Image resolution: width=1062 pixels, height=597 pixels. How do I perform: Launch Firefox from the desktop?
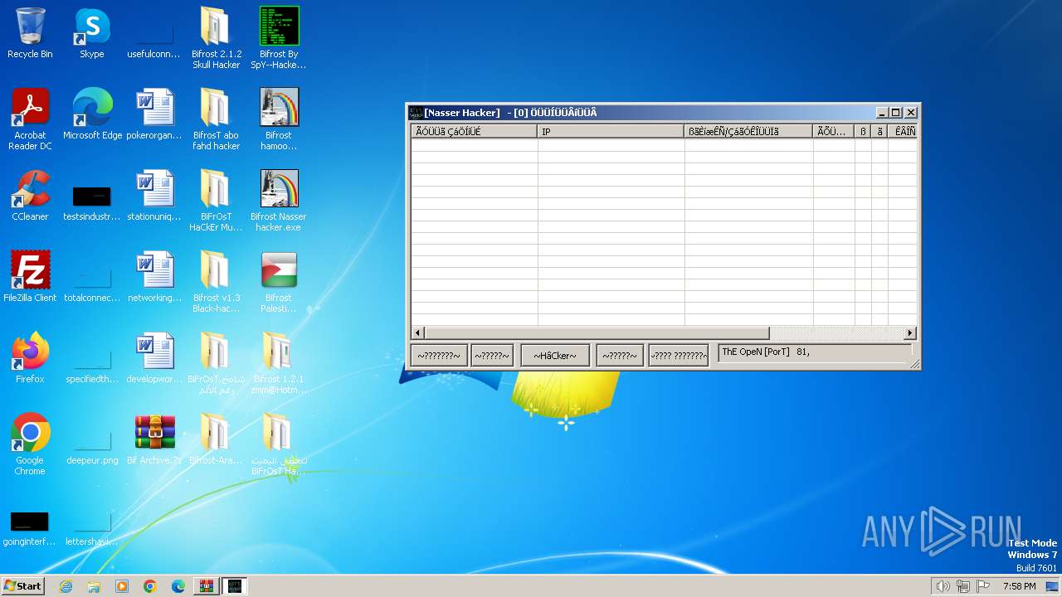(x=30, y=357)
